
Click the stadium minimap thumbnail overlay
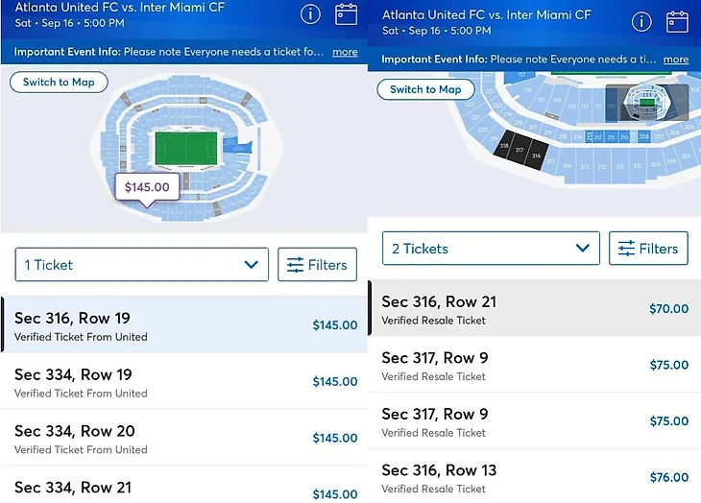coord(647,104)
